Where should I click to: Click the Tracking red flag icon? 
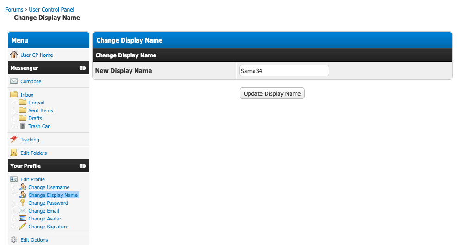tap(14, 139)
